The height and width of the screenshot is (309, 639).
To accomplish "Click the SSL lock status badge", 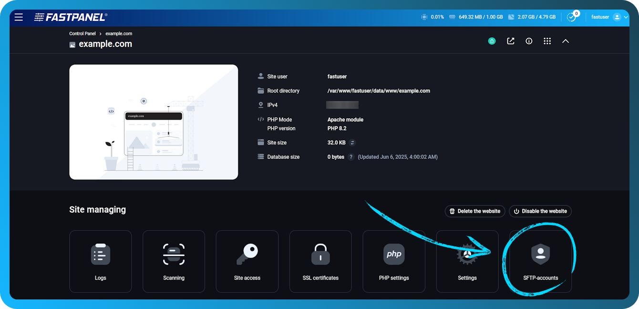I will [x=492, y=41].
